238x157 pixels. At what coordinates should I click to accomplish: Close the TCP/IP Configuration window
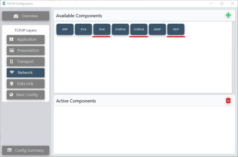tap(232, 3)
